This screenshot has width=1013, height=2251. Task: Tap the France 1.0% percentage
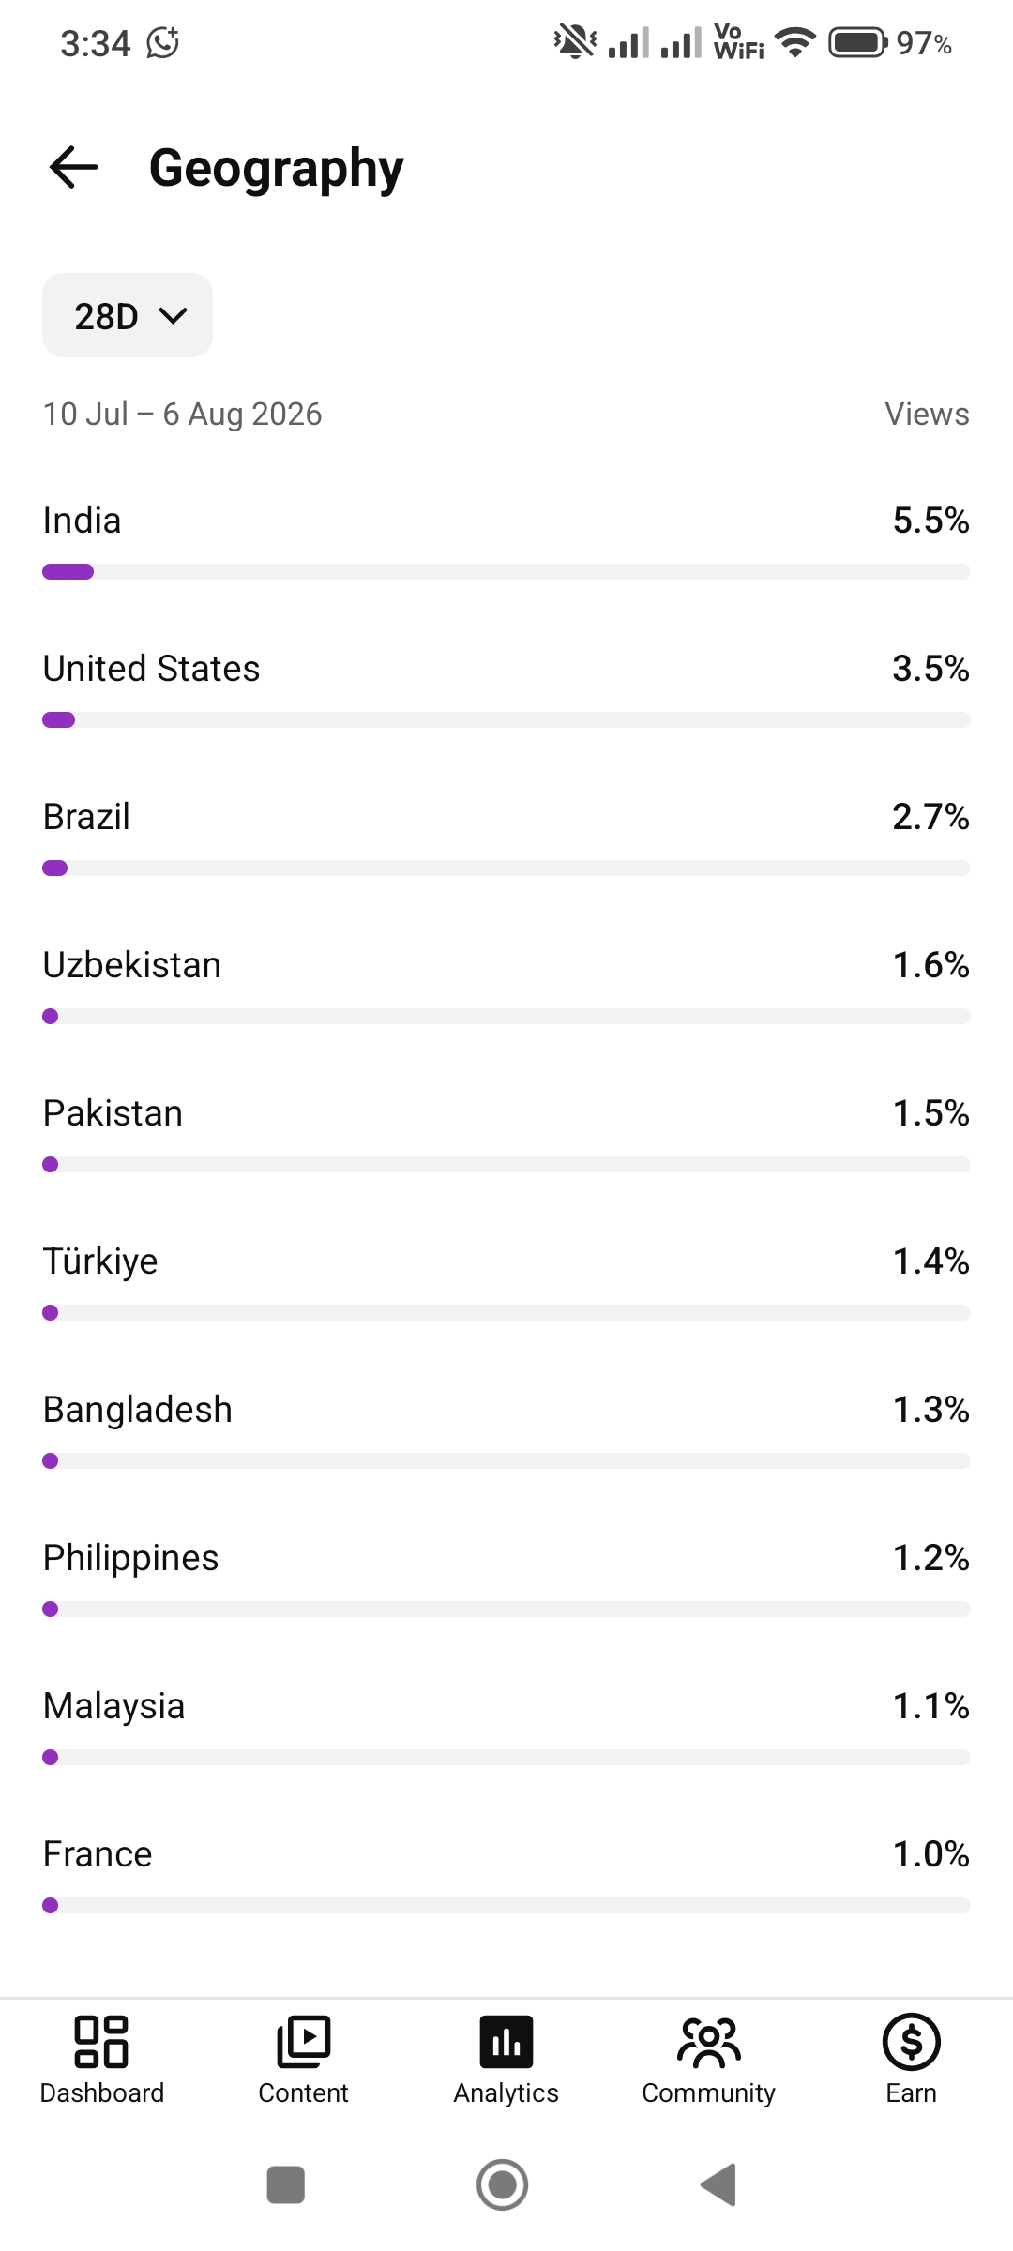click(930, 1854)
